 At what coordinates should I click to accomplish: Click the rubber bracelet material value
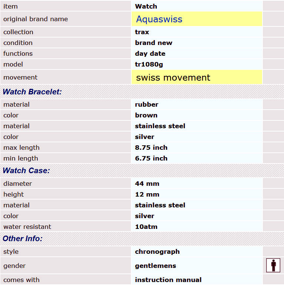(x=146, y=104)
